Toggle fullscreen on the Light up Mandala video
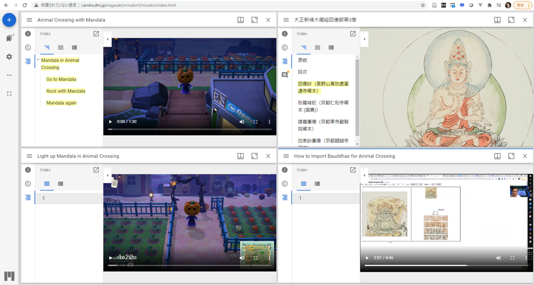This screenshot has height=285, width=534. [255, 257]
